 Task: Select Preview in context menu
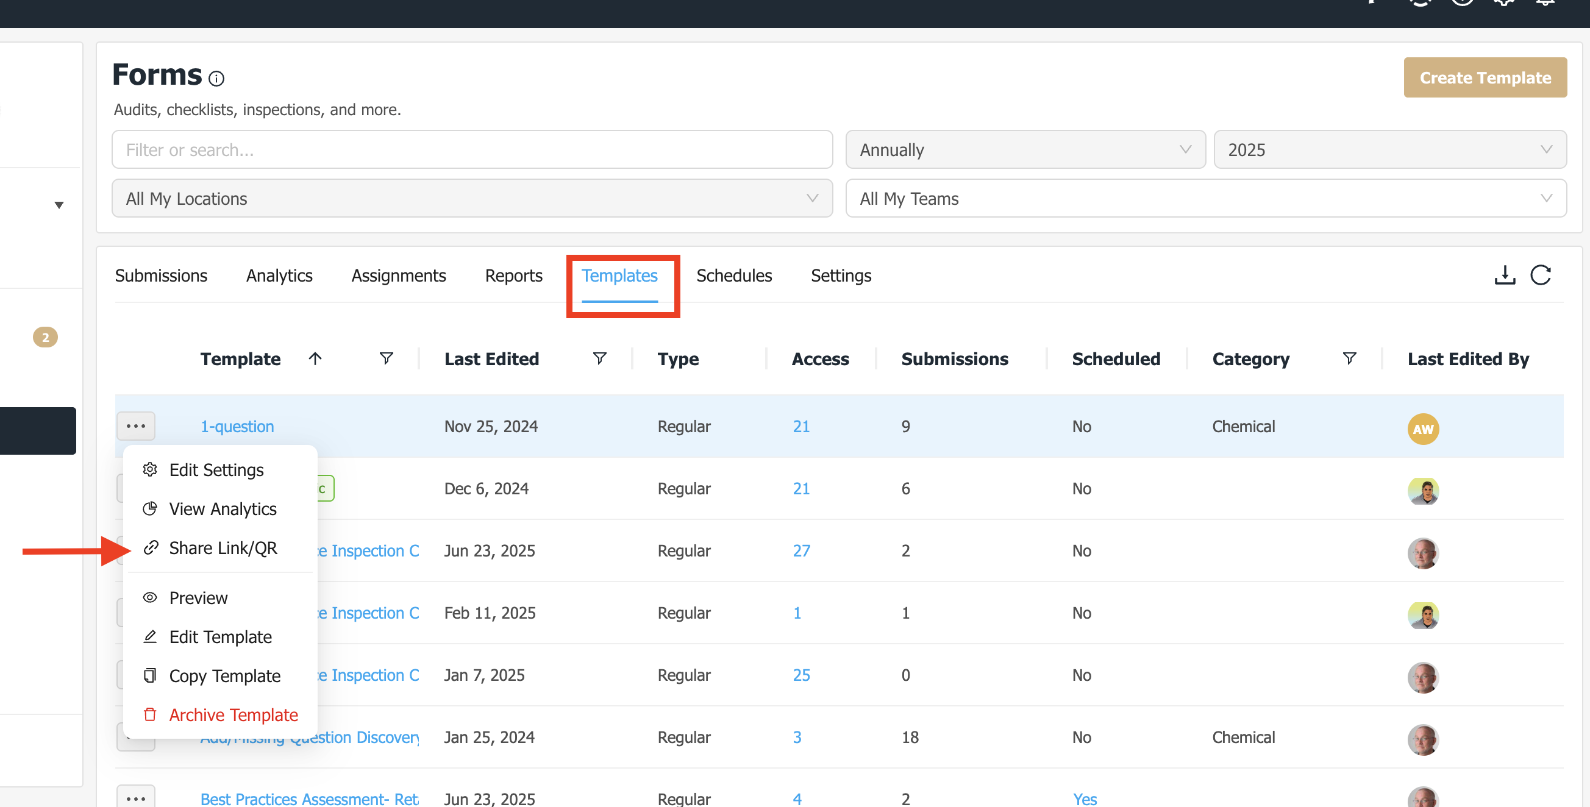tap(198, 598)
